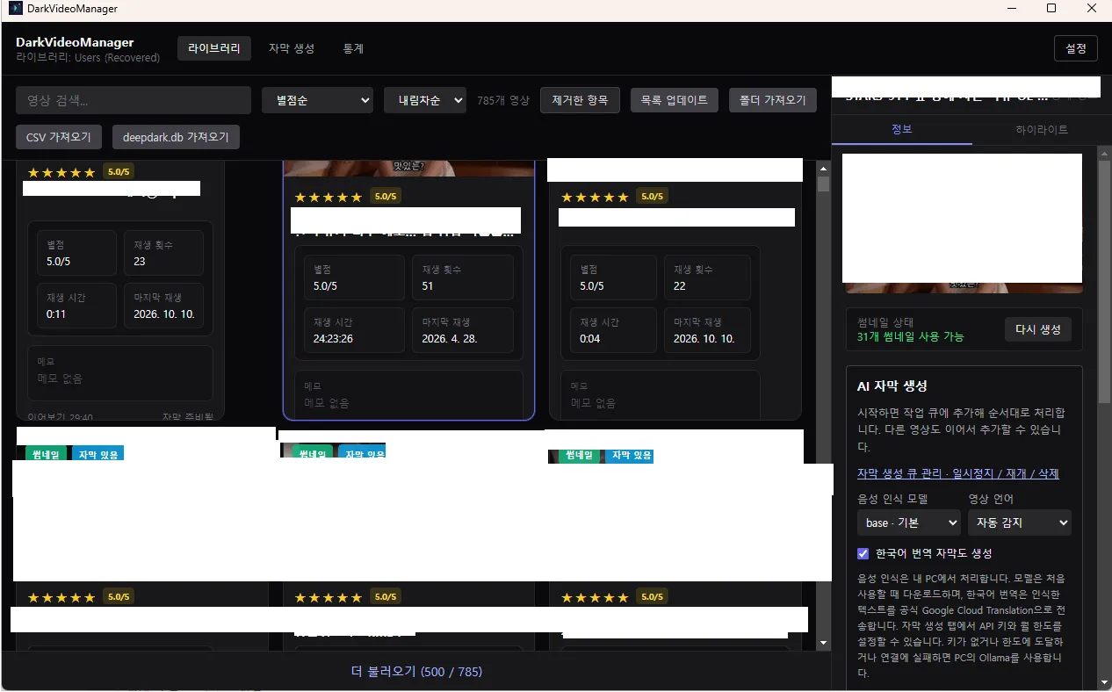Screen dimensions: 1112x692
Task: Open the 통계 tab
Action: click(x=353, y=48)
